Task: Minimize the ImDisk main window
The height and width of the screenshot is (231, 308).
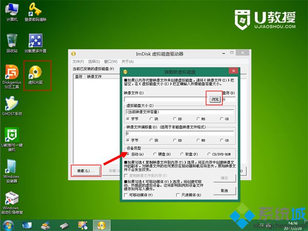Action: 224,53
